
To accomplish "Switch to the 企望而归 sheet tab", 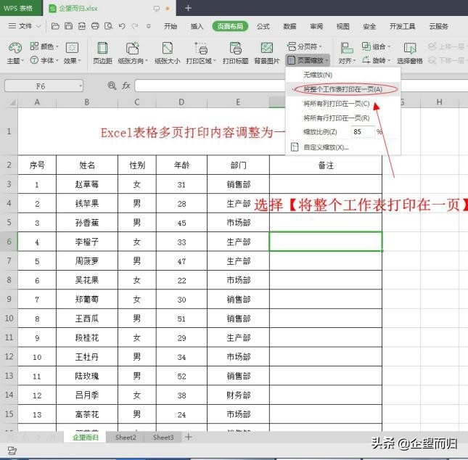I will [85, 438].
